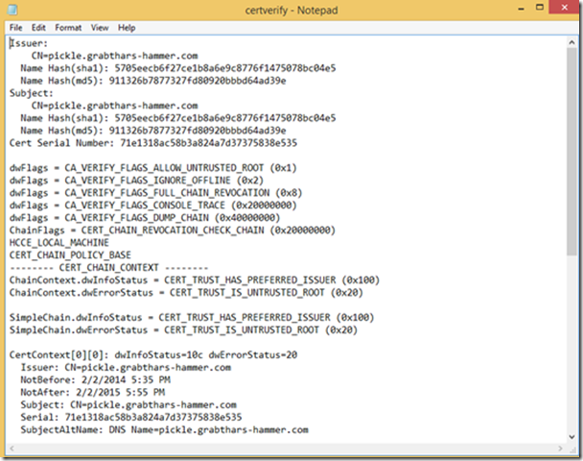Click the horizontal scrollbar right arrow

pyautogui.click(x=560, y=449)
